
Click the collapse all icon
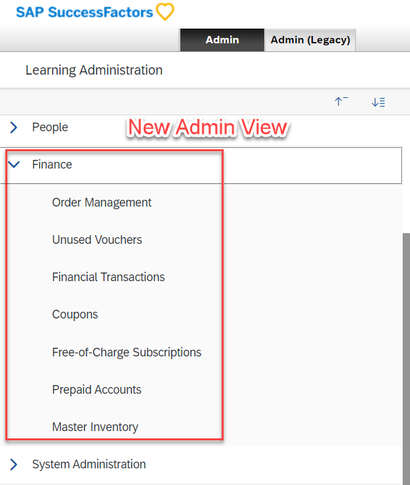click(341, 101)
